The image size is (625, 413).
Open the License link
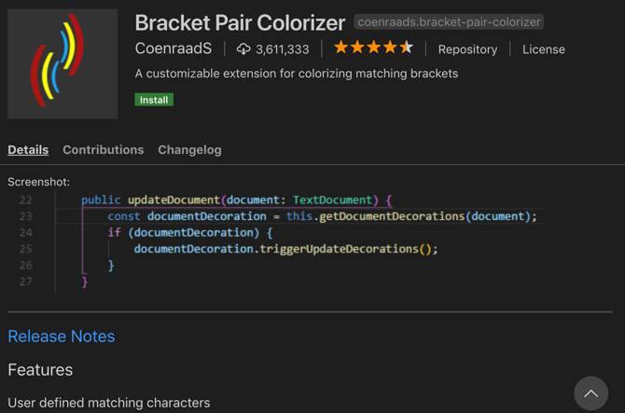pos(543,49)
